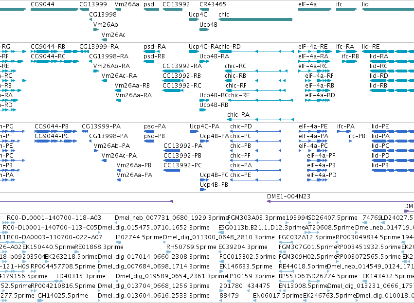Screen dimensions: 414x303
Task: Click the psd-RB transcript label
Action: (154, 56)
